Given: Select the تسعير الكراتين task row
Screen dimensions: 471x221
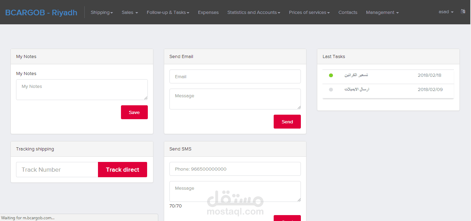Looking at the screenshot, I should coord(388,77).
